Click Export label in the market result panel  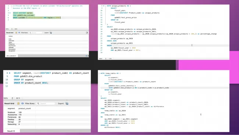46,33
